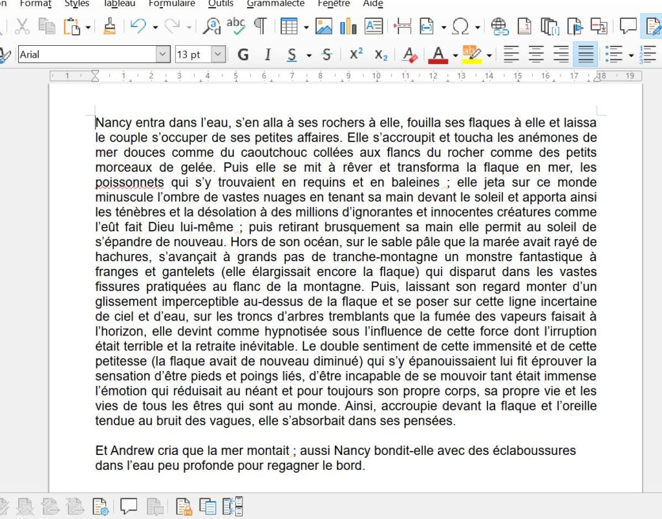Insert a bookmark
This screenshot has width=662, height=519.
[x=575, y=26]
